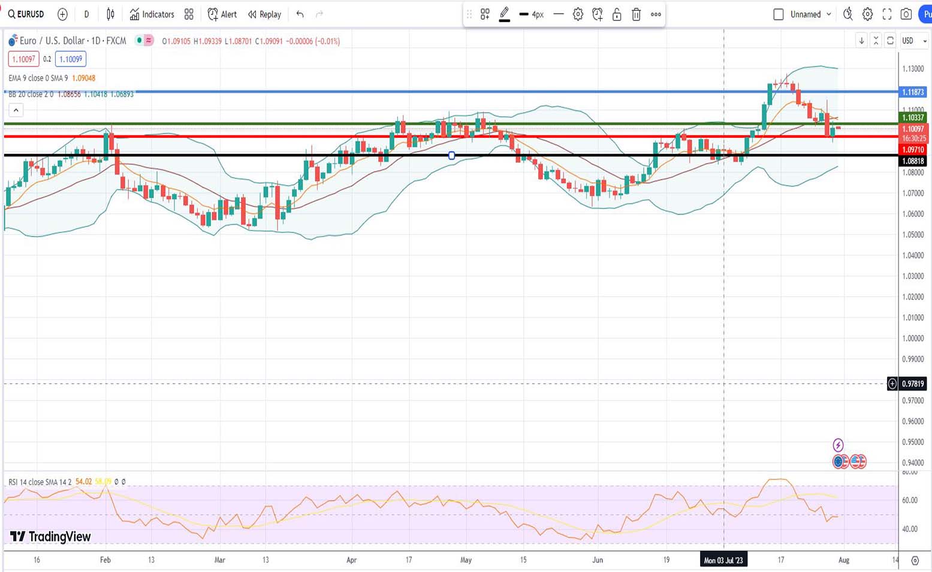Expand the Unnamed layout dropdown
The height and width of the screenshot is (572, 932).
pos(829,14)
